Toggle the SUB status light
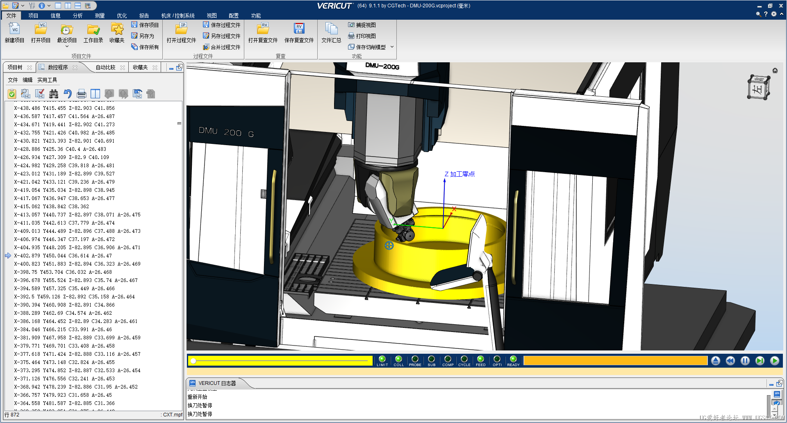The height and width of the screenshot is (423, 787). click(431, 359)
